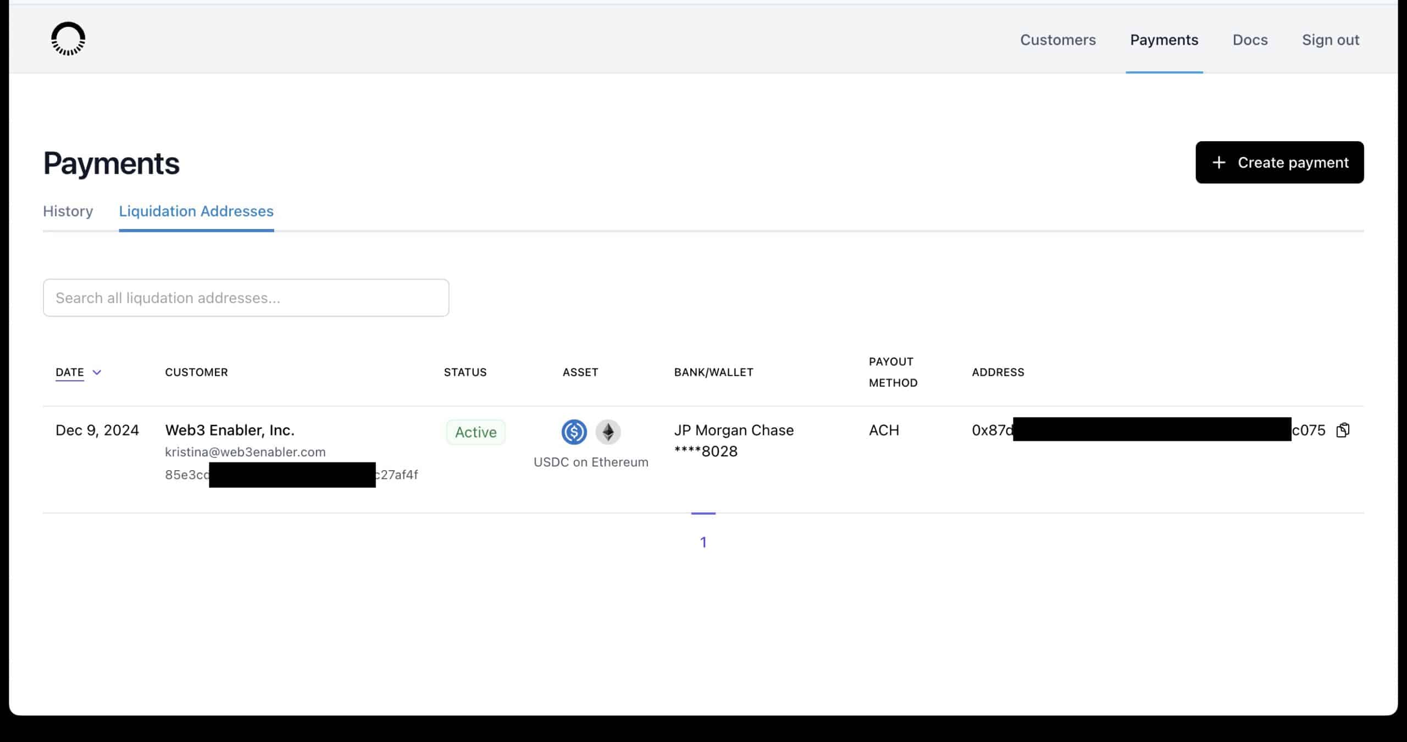Open the Docs nav link
The width and height of the screenshot is (1407, 742).
click(1250, 40)
